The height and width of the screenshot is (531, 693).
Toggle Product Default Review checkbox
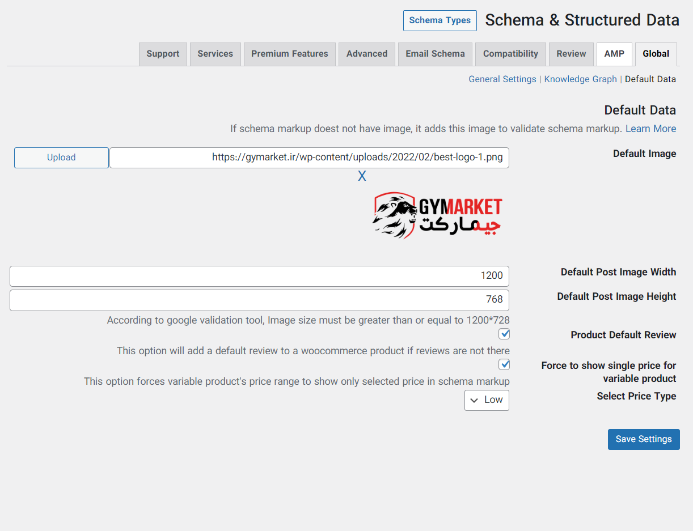click(x=504, y=334)
